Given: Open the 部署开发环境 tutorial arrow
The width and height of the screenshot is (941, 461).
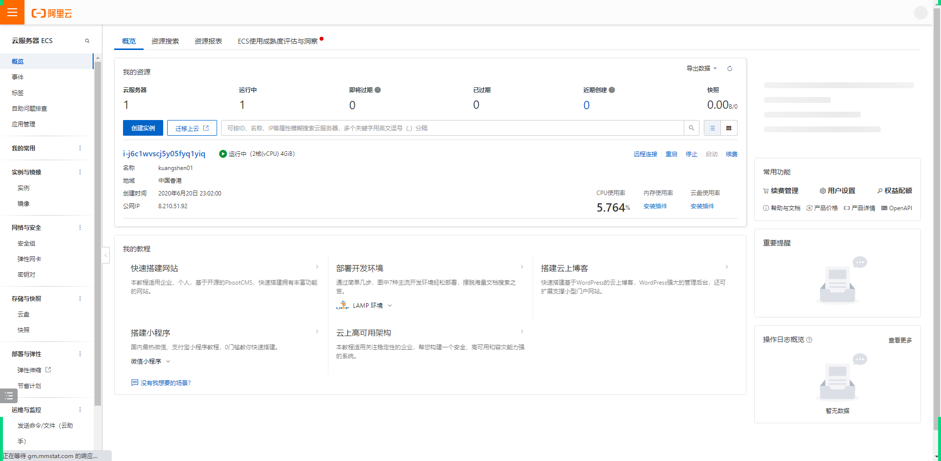Looking at the screenshot, I should click(522, 267).
